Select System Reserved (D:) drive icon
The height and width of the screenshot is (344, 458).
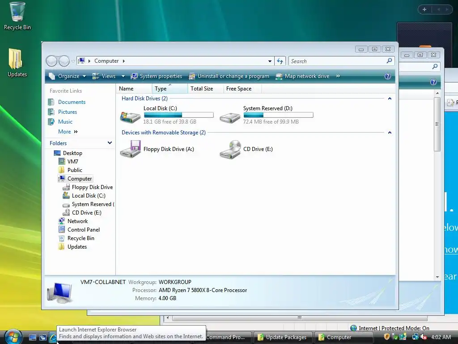pos(230,117)
